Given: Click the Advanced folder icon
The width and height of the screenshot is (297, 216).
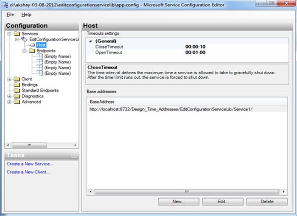Looking at the screenshot, I should click(17, 102).
